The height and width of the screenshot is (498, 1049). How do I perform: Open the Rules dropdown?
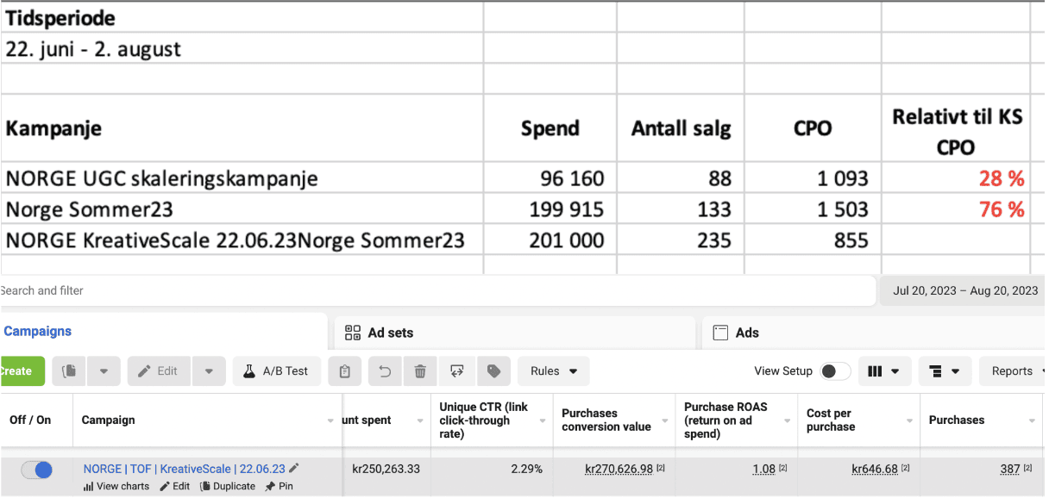tap(554, 371)
